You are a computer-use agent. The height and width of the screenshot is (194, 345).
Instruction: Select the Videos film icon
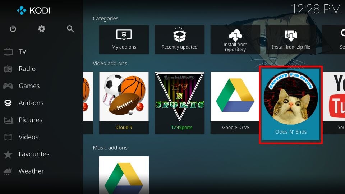pyautogui.click(x=8, y=137)
